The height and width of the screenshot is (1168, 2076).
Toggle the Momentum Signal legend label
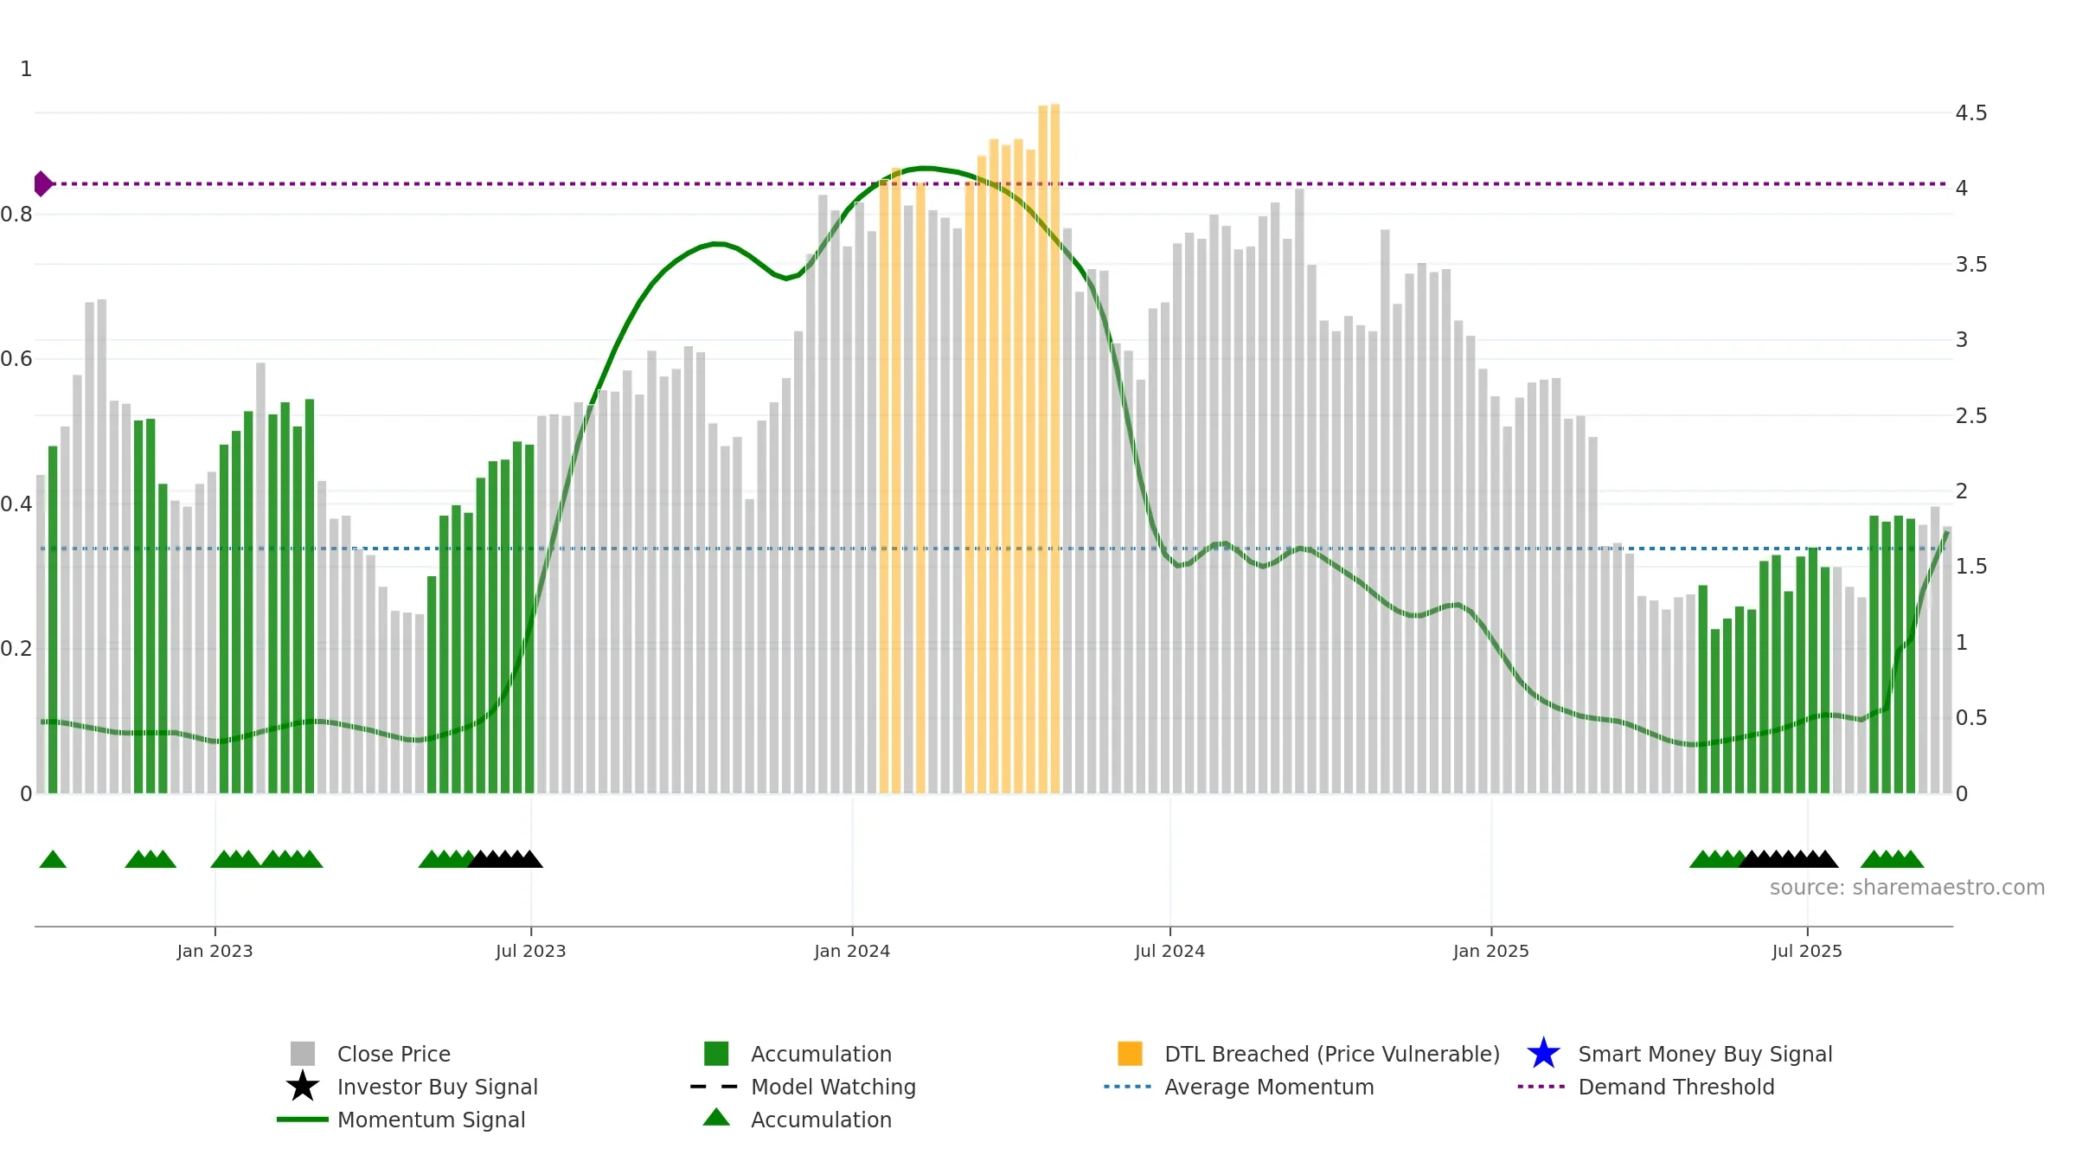431,1120
